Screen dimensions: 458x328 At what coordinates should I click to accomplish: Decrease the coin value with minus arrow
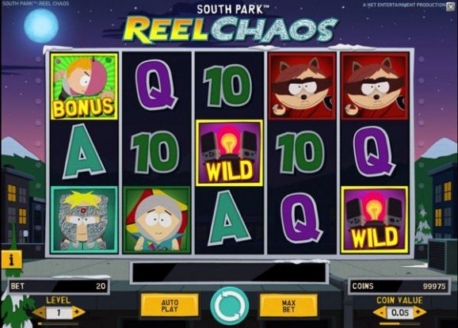380,312
